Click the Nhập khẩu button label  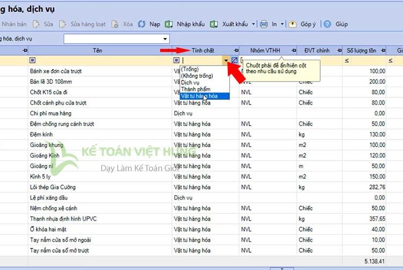point(191,24)
